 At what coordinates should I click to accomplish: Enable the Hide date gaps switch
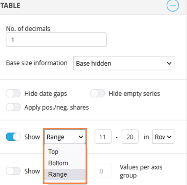pos(13,93)
